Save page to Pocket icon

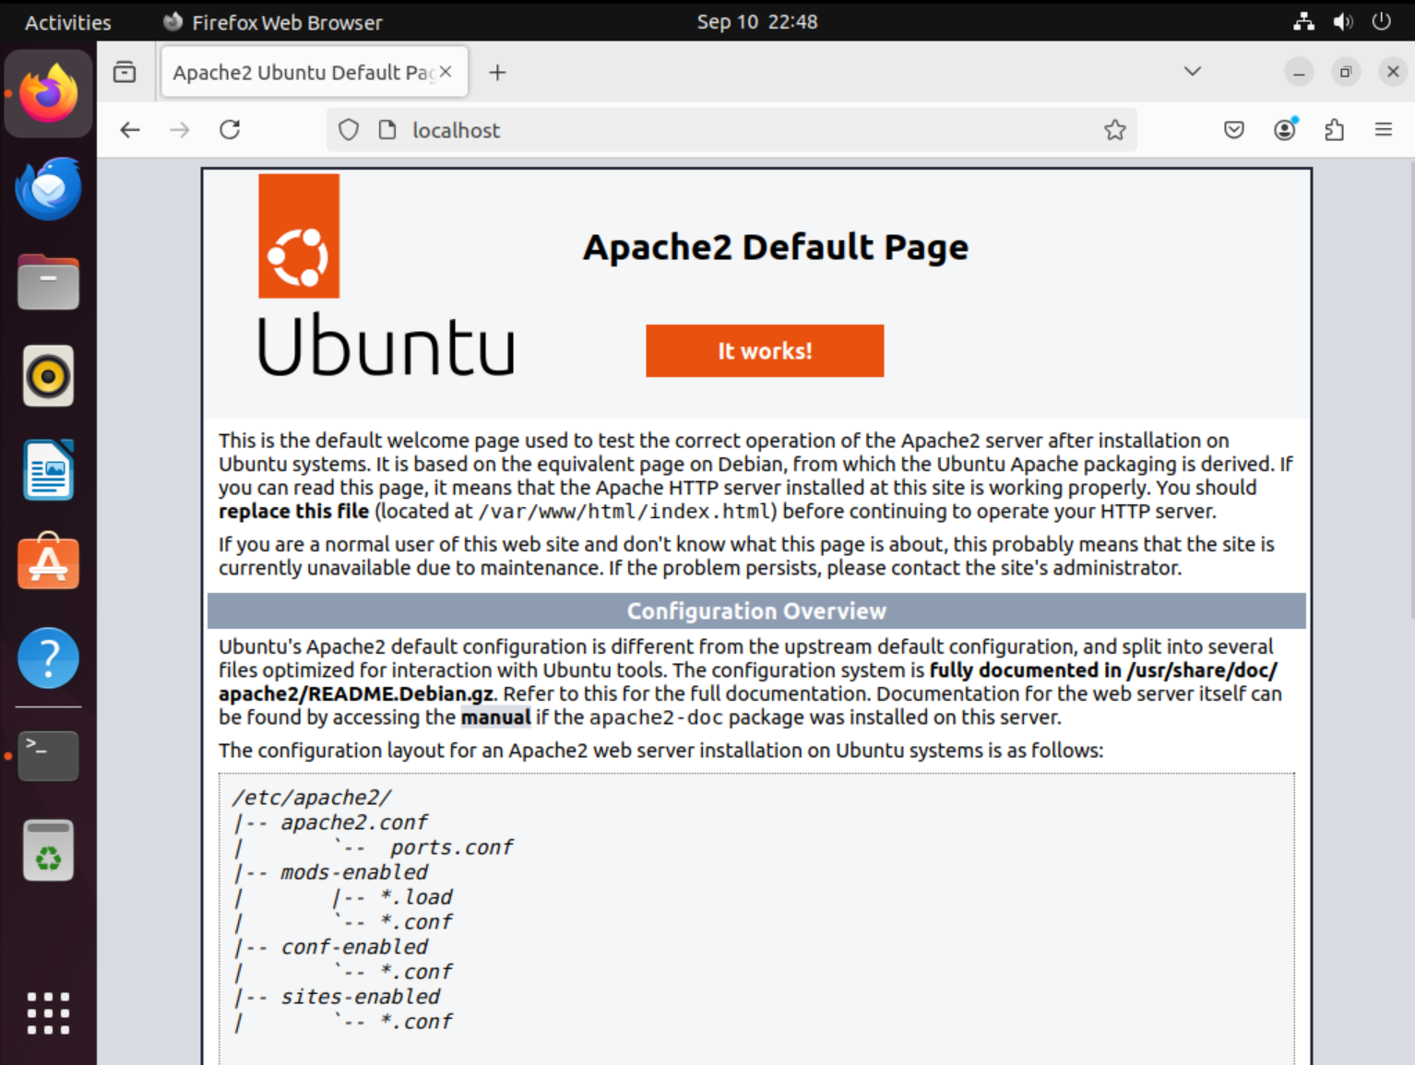point(1233,130)
